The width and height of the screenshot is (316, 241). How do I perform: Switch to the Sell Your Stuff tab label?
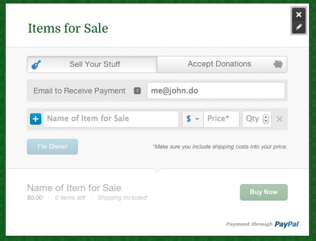(x=95, y=64)
